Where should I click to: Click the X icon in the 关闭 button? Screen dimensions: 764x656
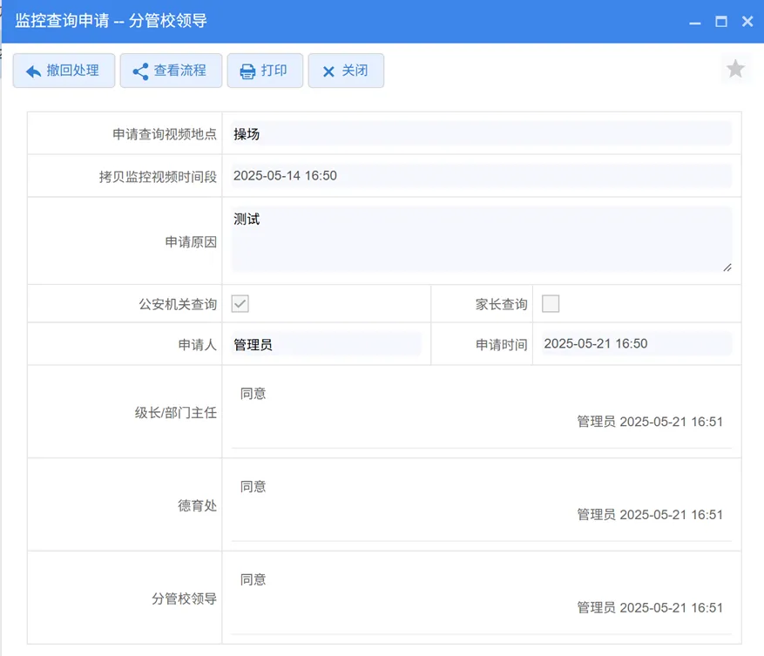point(329,71)
